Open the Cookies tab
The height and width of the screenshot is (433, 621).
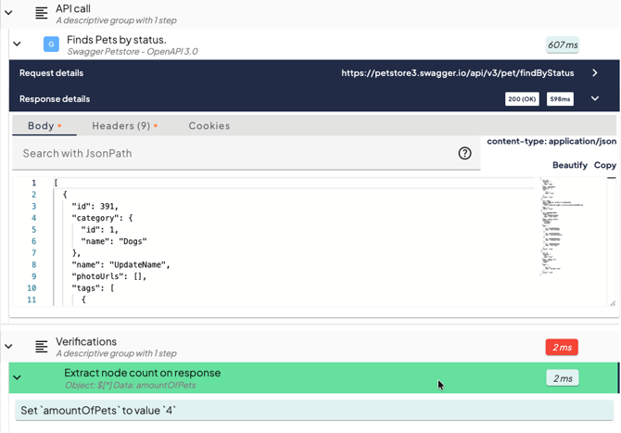[209, 126]
